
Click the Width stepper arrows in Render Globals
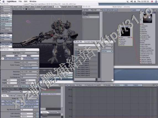[x=19, y=80]
